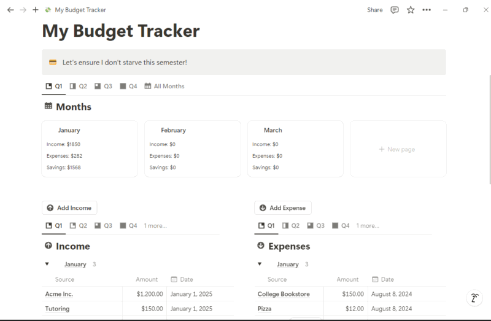
Task: Click the page's vertical scrollbar
Action: (489, 130)
